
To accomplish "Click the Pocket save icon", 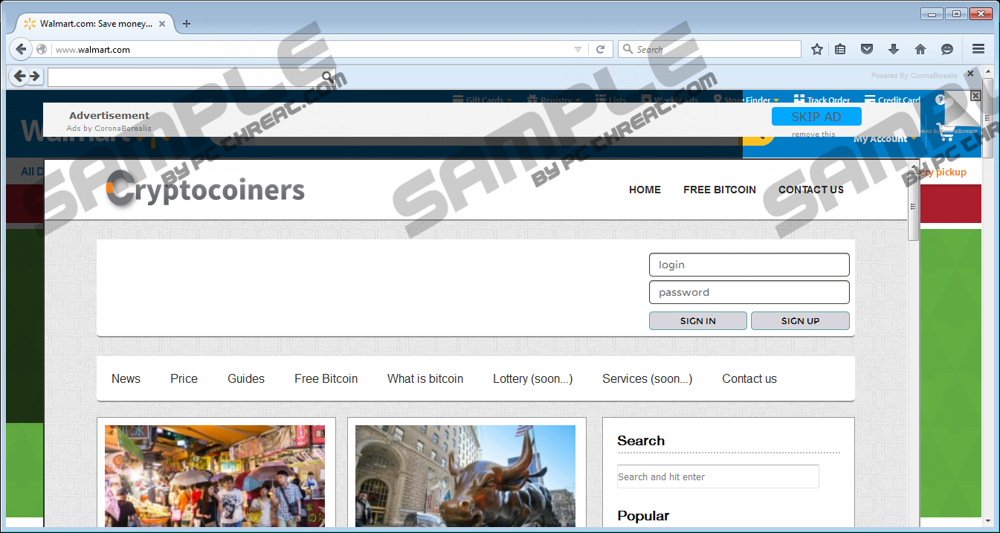I will coord(866,49).
